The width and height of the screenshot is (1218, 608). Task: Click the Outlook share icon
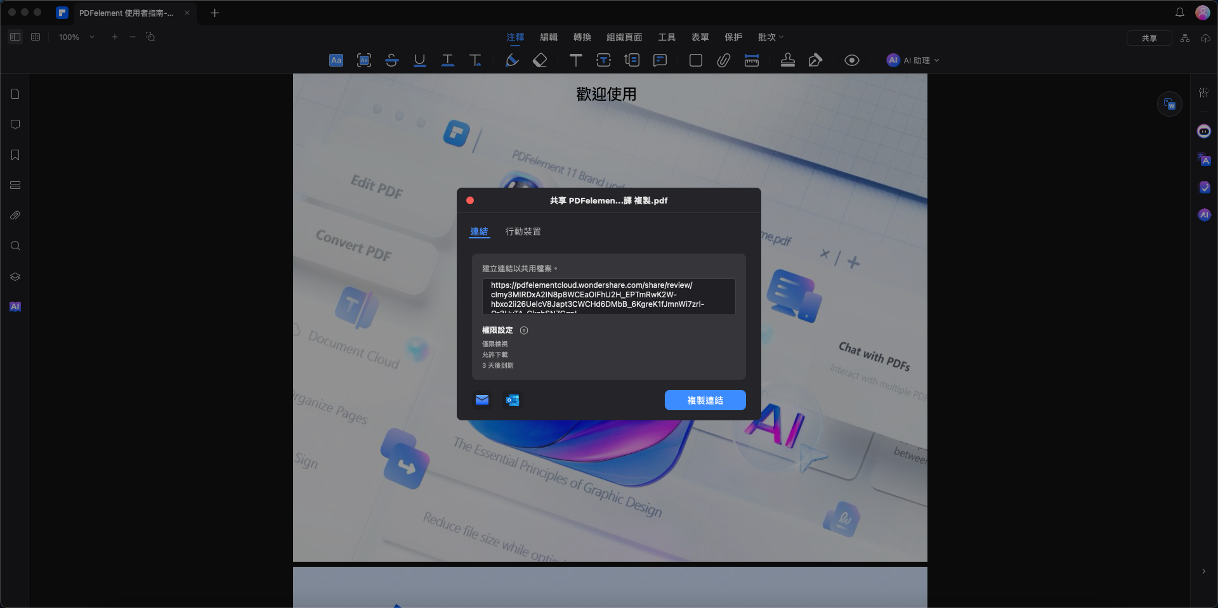512,400
